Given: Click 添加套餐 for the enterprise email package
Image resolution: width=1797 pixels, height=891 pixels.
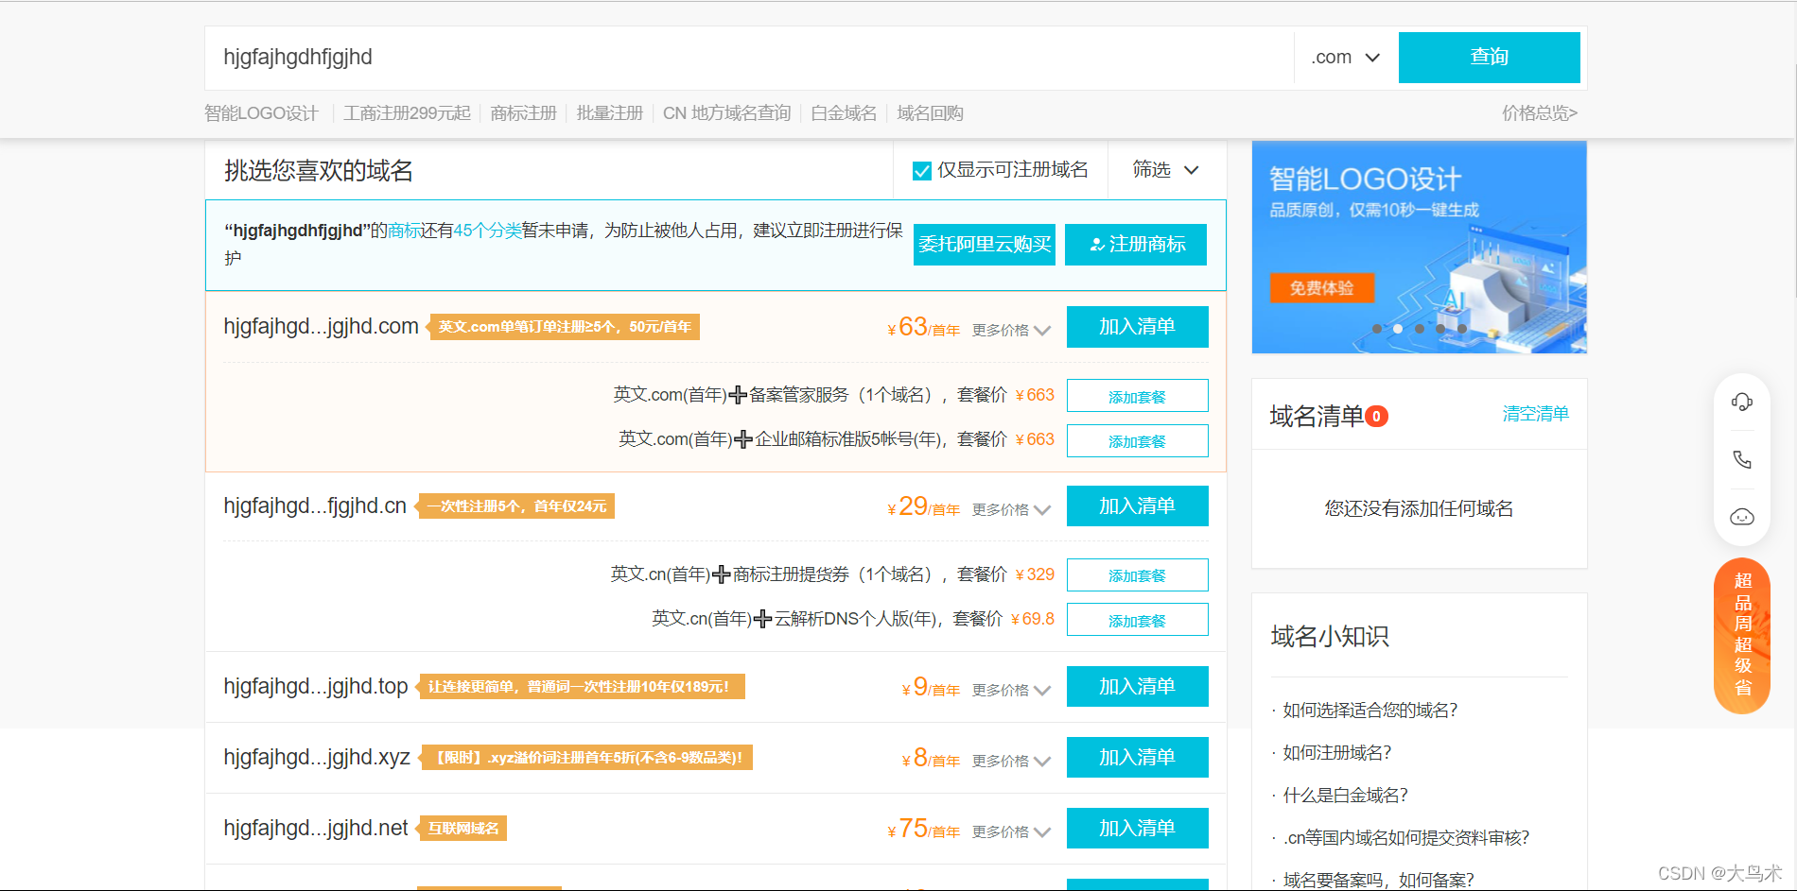Looking at the screenshot, I should click(x=1137, y=440).
